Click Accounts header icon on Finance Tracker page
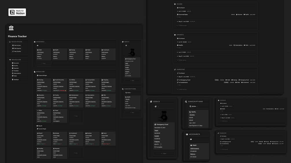This screenshot has width=291, height=163. tap(35, 42)
